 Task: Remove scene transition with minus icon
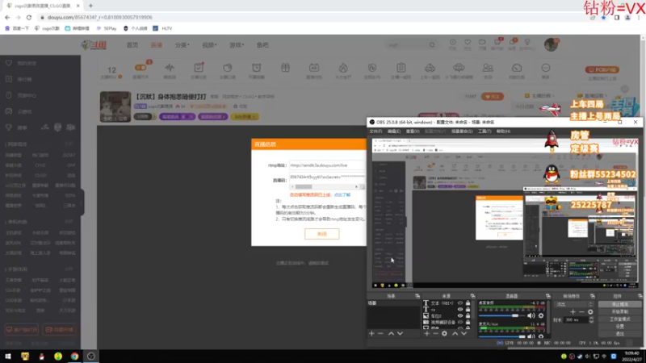(581, 312)
